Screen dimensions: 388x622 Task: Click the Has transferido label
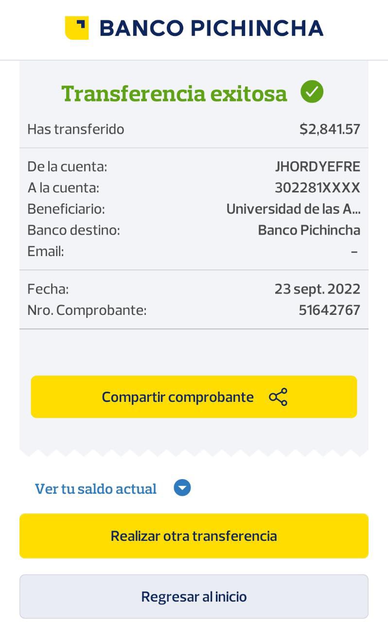pos(76,129)
